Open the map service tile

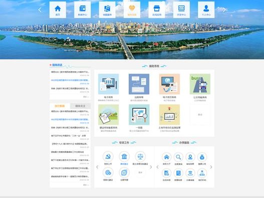click(107, 10)
